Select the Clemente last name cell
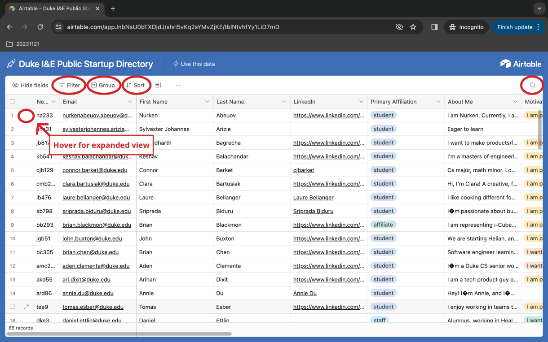The image size is (548, 342). tap(252, 266)
